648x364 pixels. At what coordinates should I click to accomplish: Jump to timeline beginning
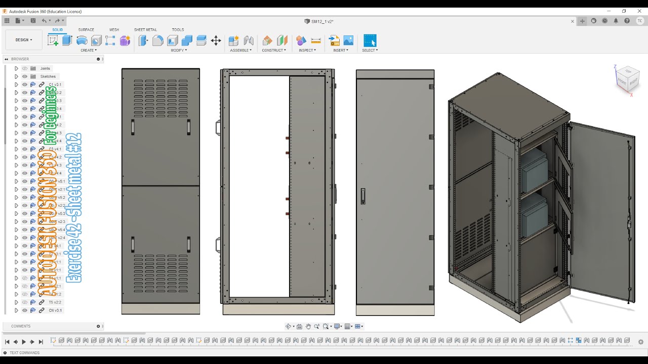pos(7,342)
